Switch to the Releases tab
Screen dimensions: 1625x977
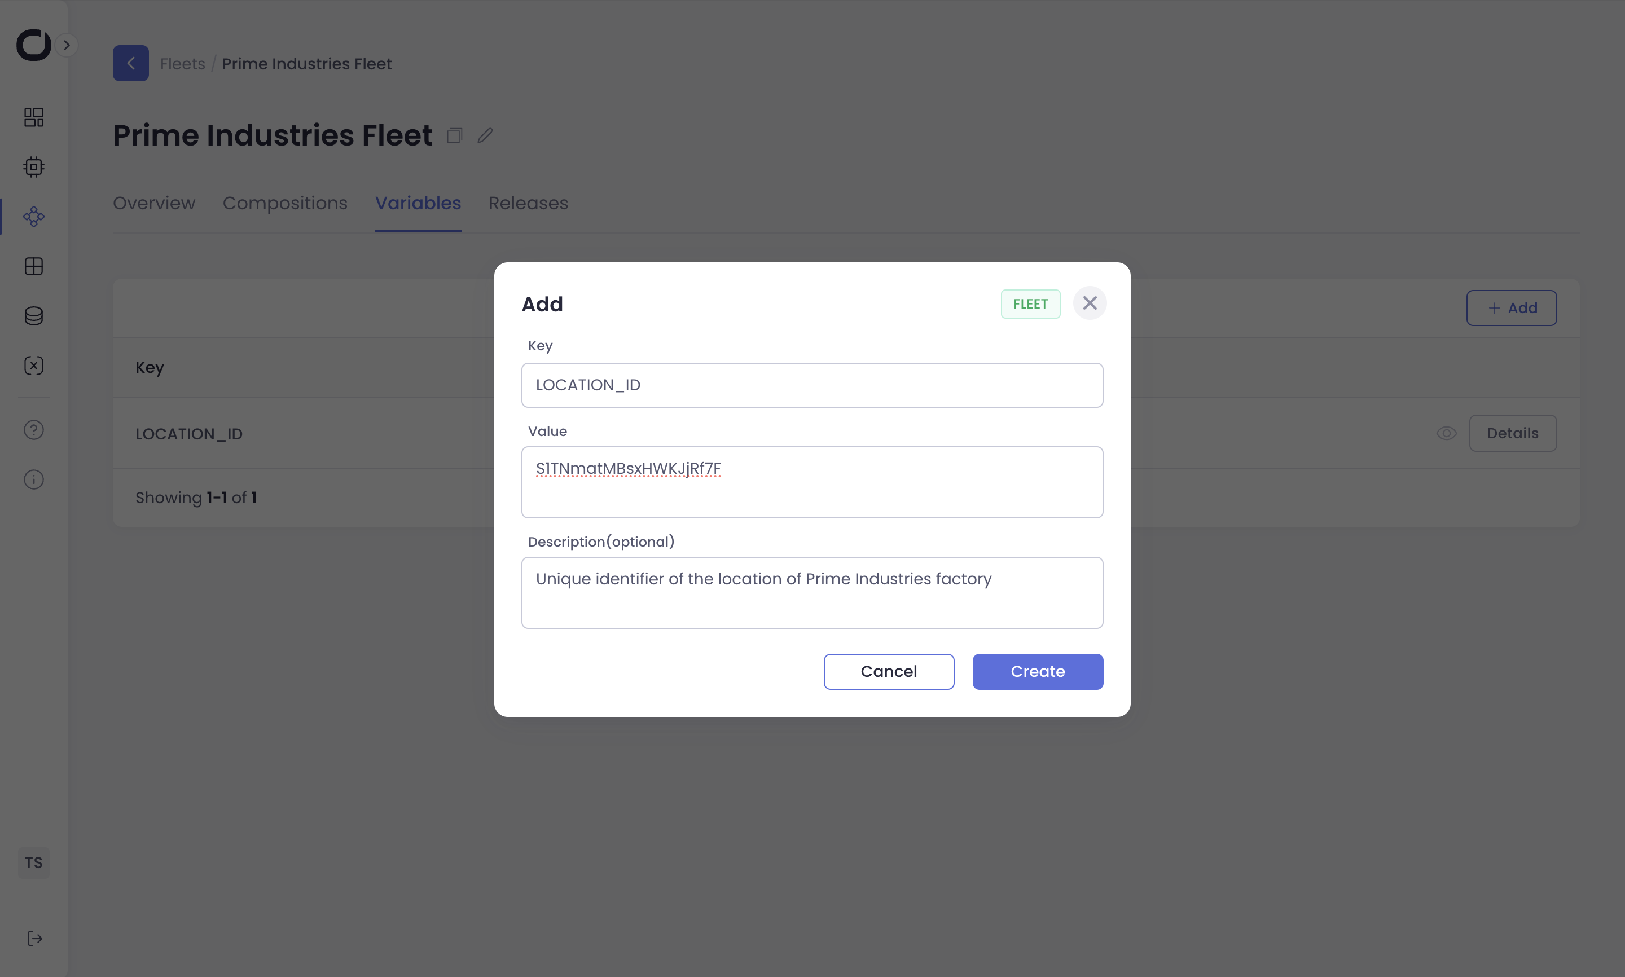(528, 203)
